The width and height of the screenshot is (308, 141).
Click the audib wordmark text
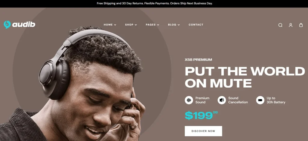pyautogui.click(x=23, y=25)
